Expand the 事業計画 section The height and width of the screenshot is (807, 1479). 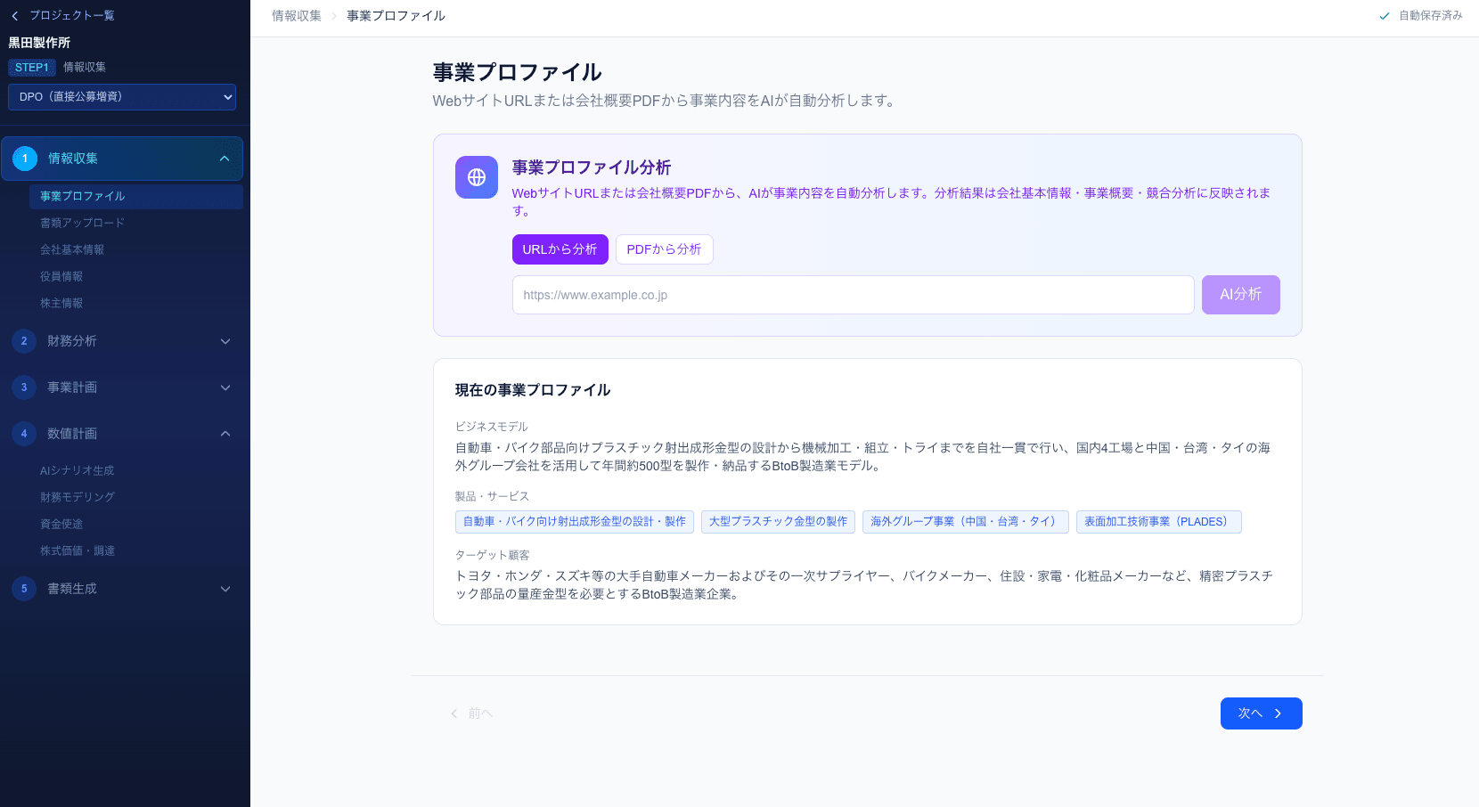point(225,387)
